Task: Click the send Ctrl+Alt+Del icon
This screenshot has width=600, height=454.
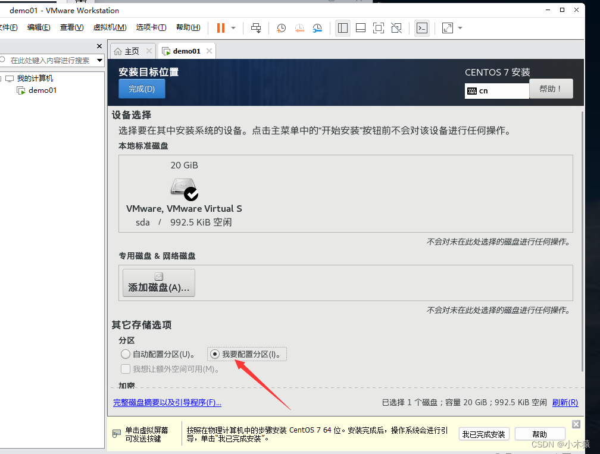Action: pyautogui.click(x=256, y=28)
